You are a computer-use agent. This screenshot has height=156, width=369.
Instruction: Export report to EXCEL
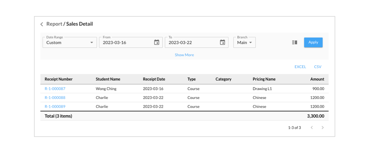300,67
